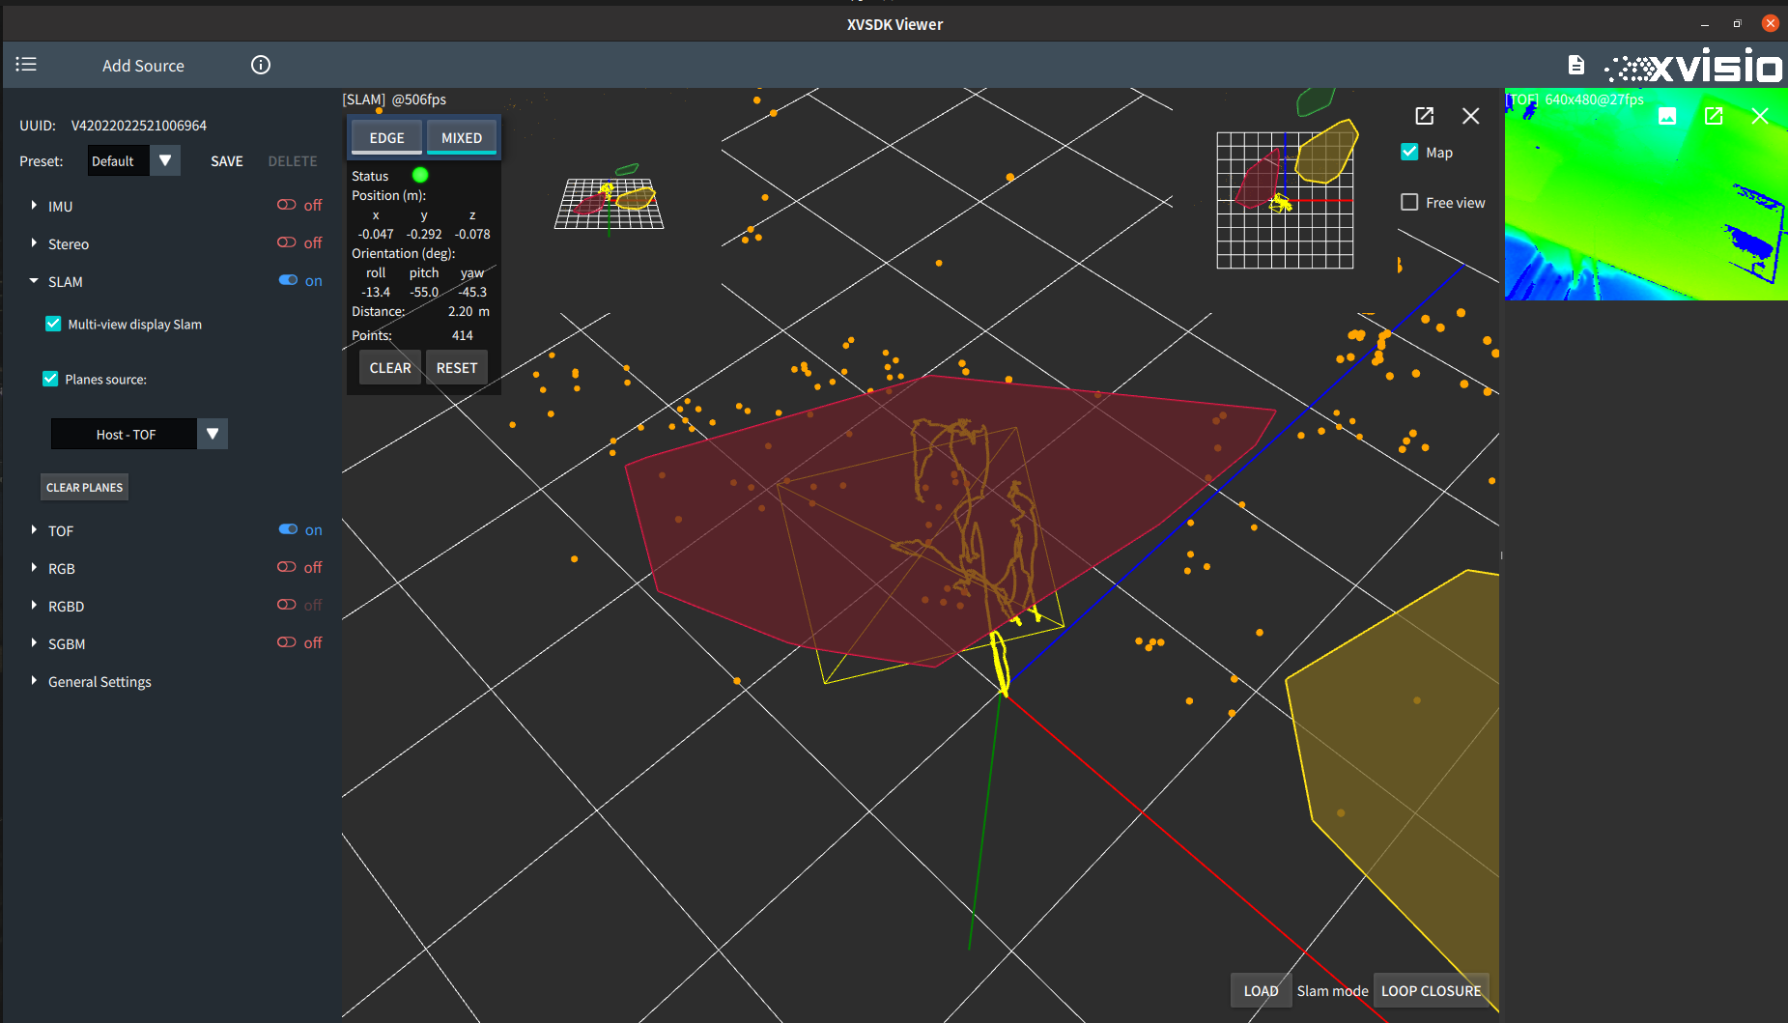The image size is (1788, 1023).
Task: Expand the RGBD section
Action: pos(34,605)
